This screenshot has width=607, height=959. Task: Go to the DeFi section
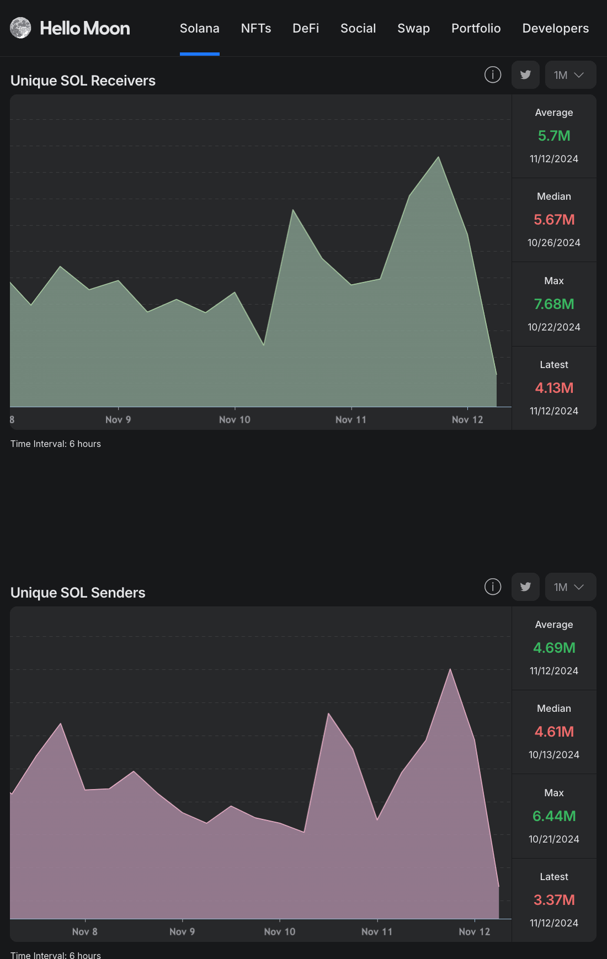pos(306,28)
